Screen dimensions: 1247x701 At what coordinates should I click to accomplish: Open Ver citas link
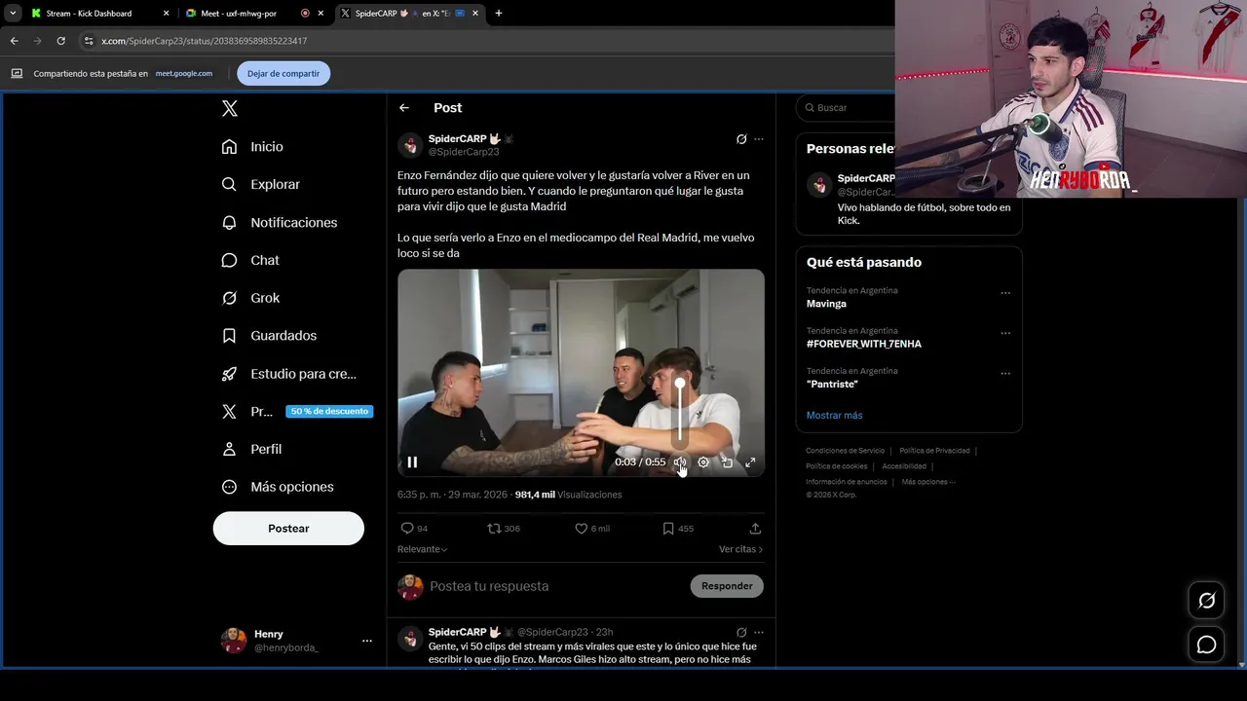click(x=740, y=549)
